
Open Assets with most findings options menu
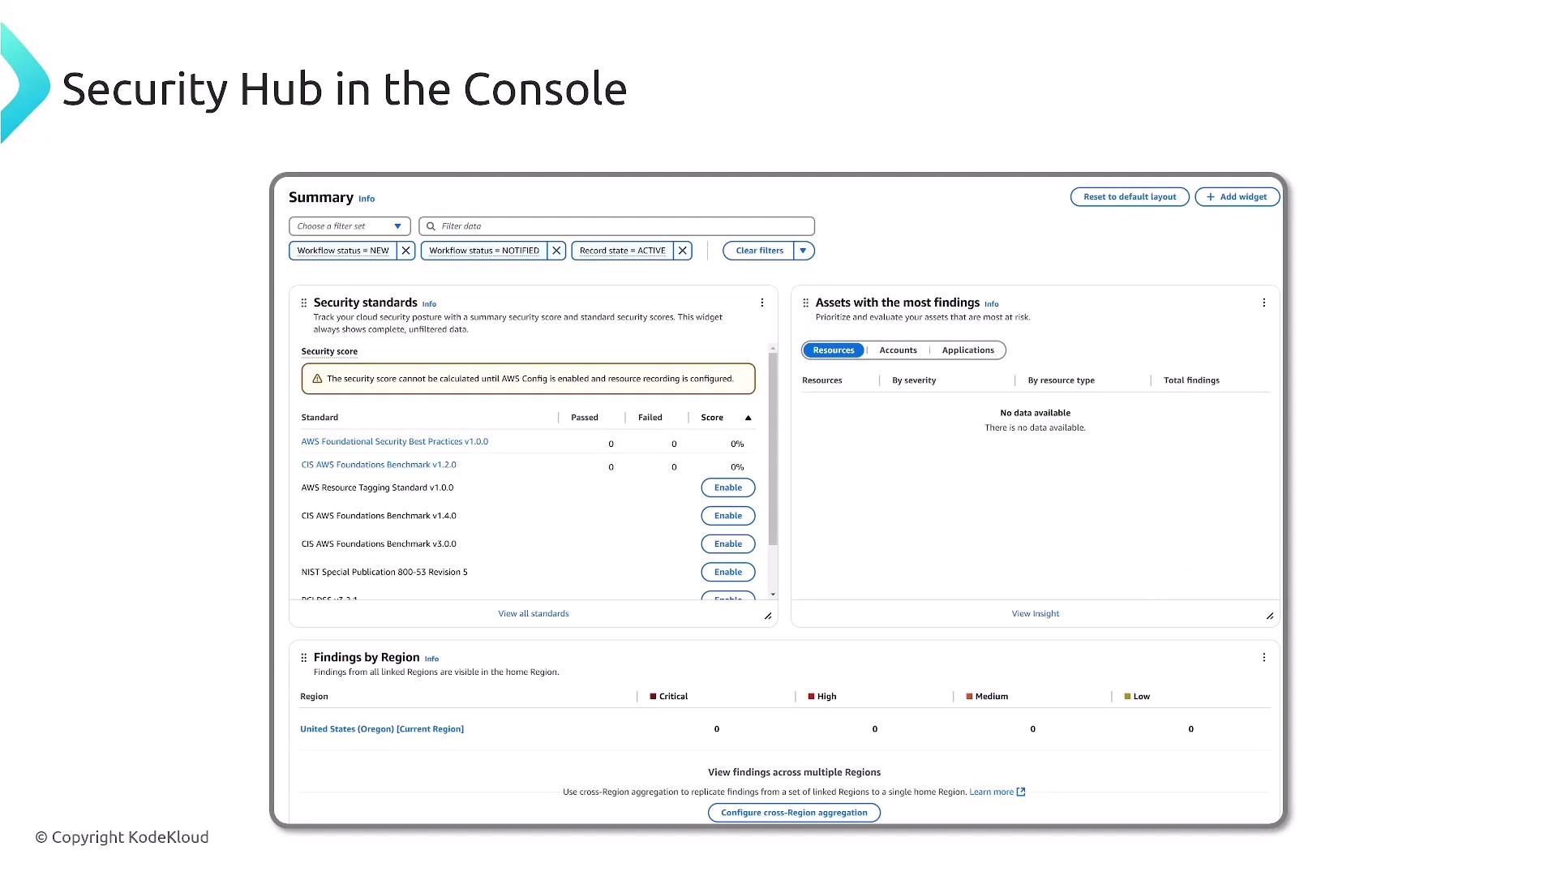point(1263,303)
